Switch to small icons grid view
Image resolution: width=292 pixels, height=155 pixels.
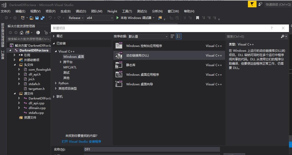[x=172, y=36]
